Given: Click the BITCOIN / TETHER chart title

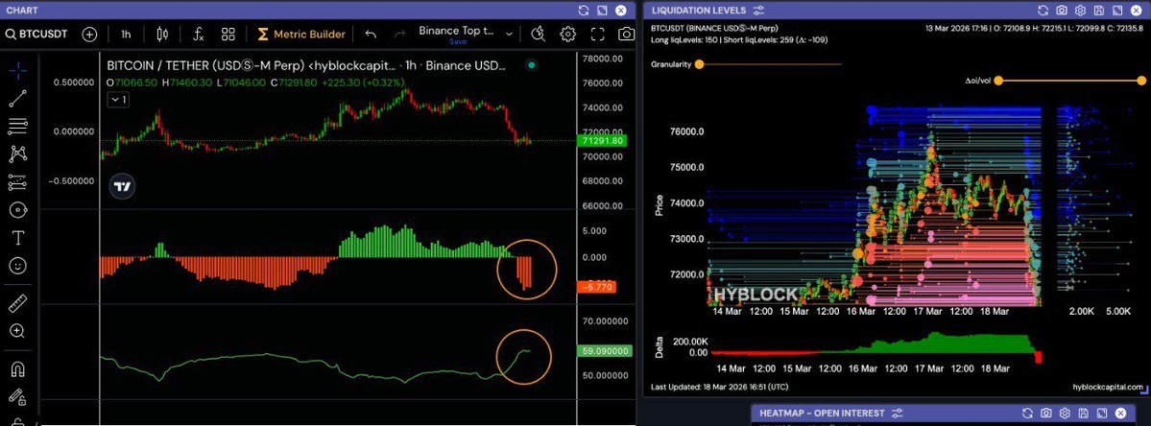Looking at the screenshot, I should 306,65.
